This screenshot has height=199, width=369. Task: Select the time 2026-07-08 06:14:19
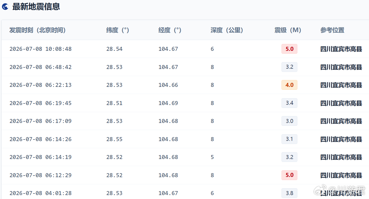point(40,157)
